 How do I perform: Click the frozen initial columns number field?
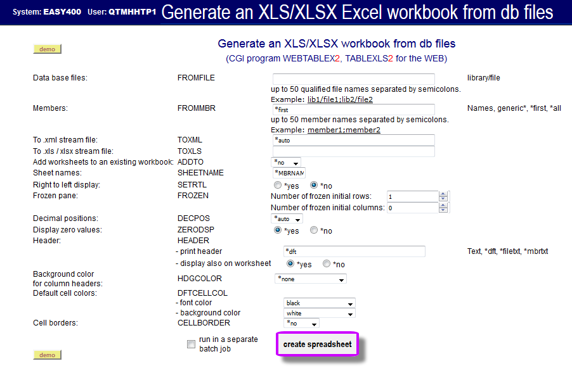[413, 208]
